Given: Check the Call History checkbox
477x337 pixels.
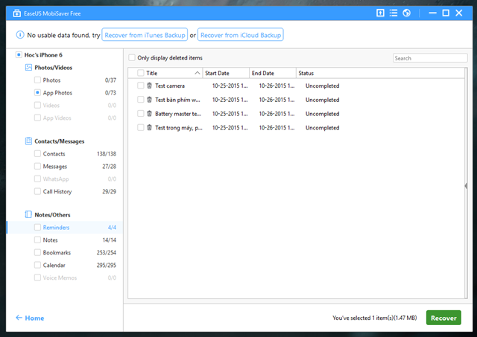Looking at the screenshot, I should coord(37,191).
